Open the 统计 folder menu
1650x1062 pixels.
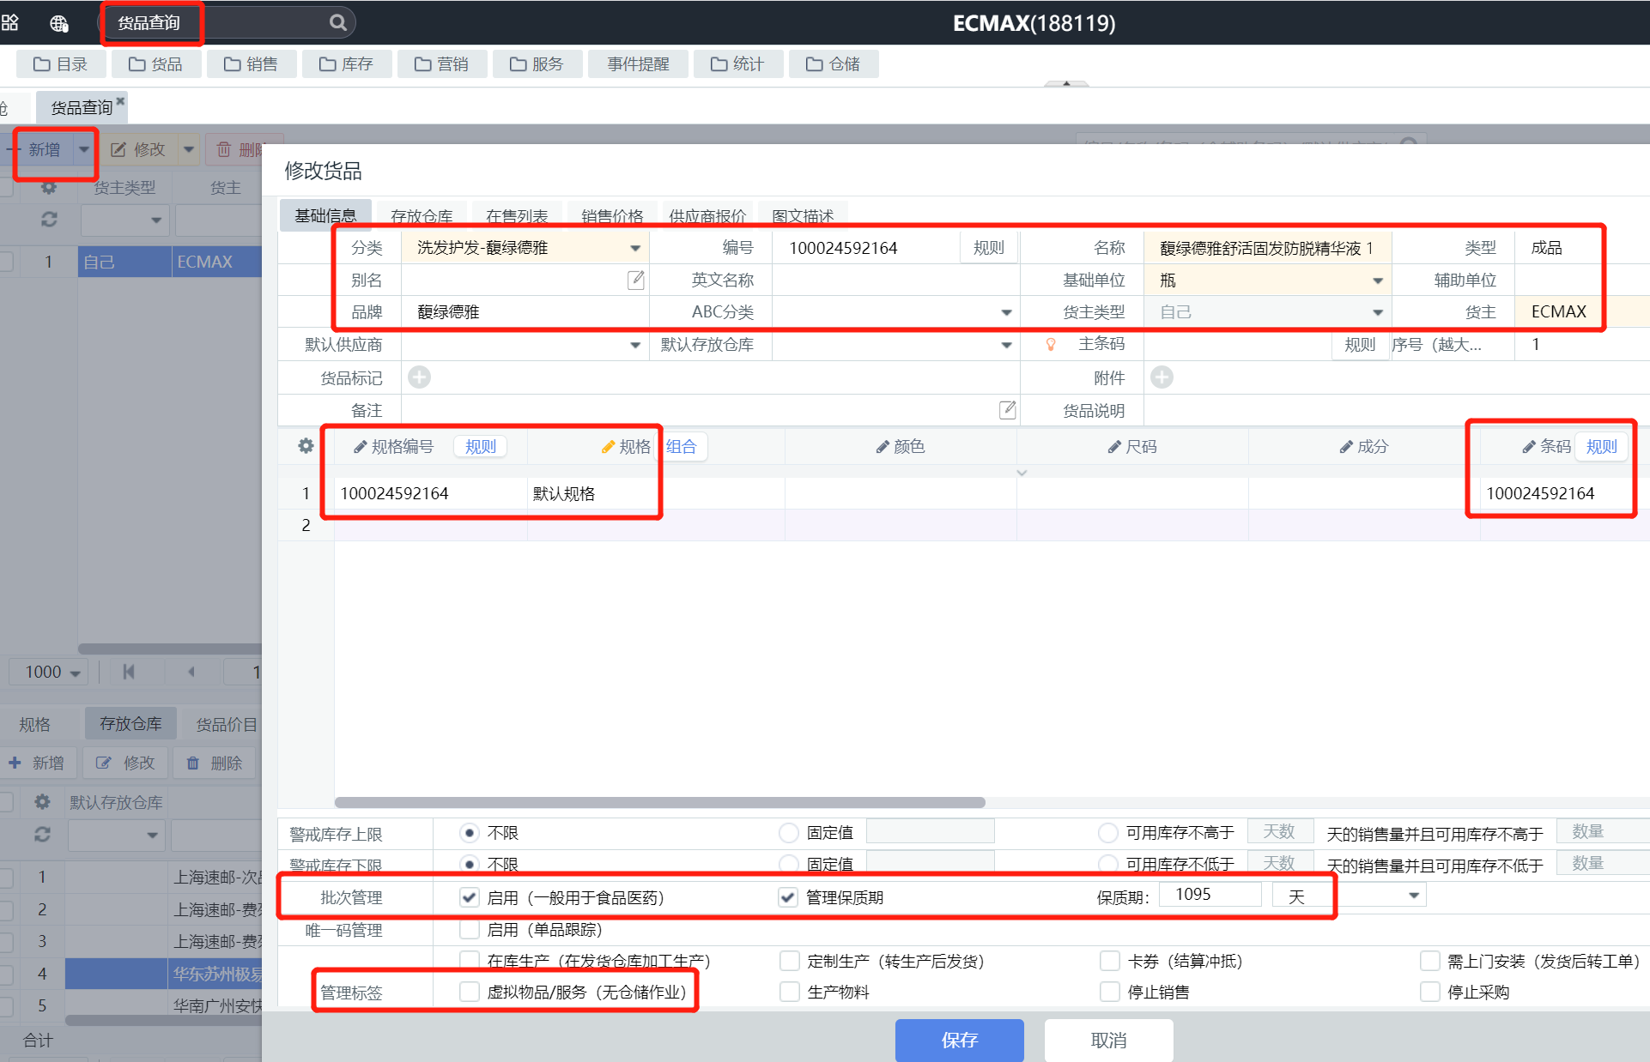(737, 64)
